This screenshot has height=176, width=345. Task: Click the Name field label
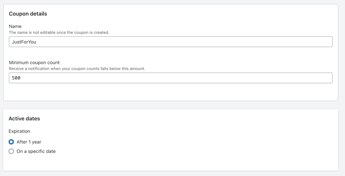pos(15,26)
